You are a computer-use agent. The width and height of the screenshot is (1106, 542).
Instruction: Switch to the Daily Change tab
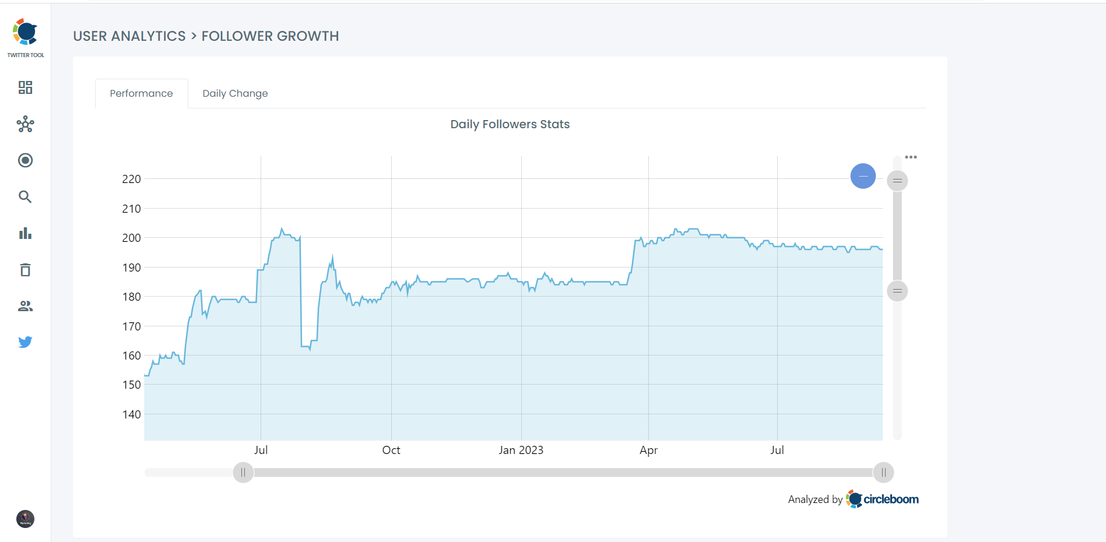coord(235,93)
